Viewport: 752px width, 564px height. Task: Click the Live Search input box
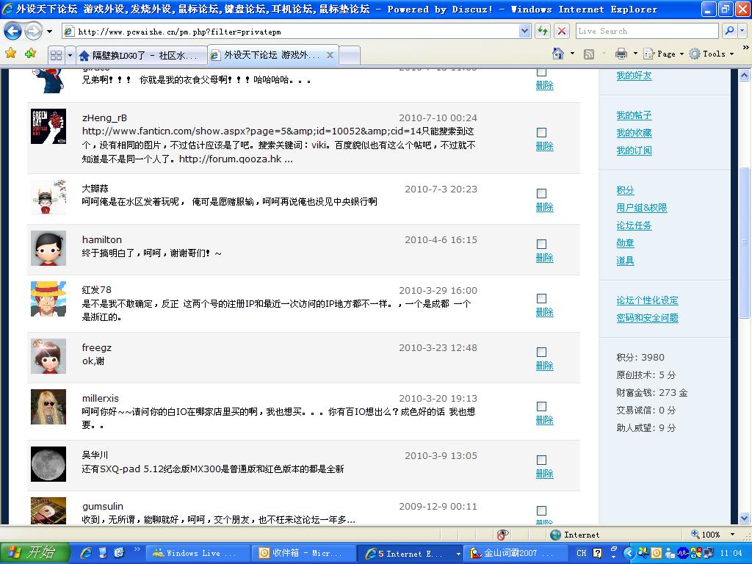coord(646,31)
